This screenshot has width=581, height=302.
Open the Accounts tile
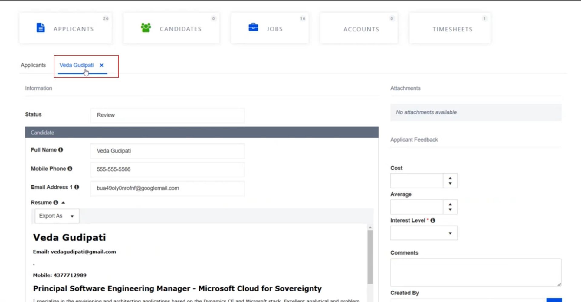(x=359, y=28)
